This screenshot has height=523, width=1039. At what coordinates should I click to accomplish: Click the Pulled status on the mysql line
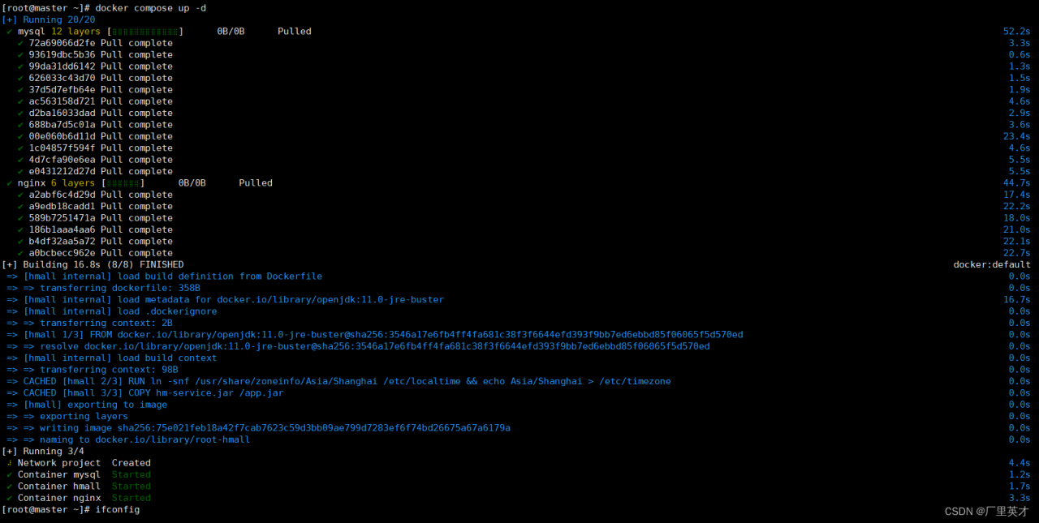294,32
